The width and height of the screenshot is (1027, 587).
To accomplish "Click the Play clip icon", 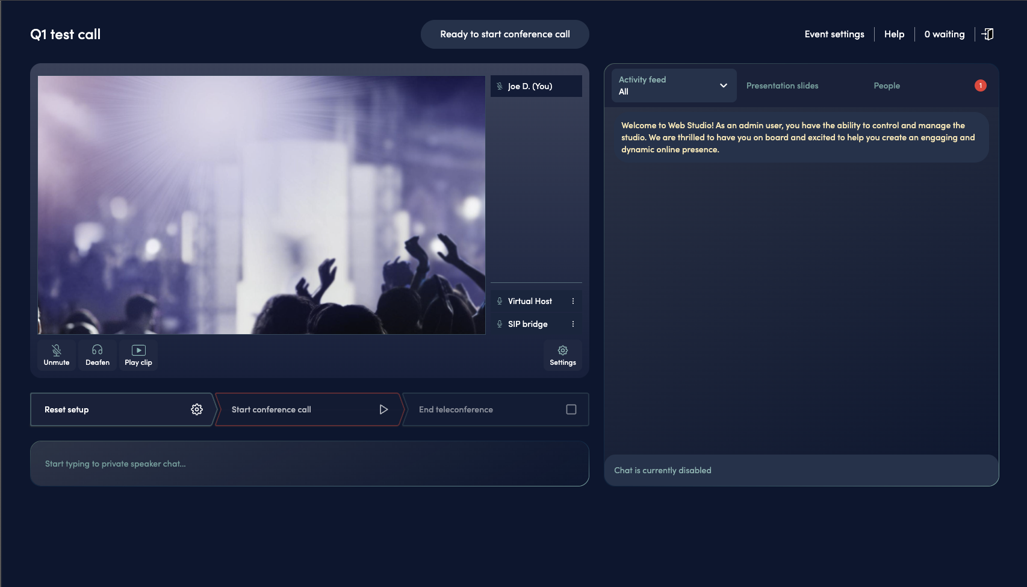I will click(x=138, y=350).
